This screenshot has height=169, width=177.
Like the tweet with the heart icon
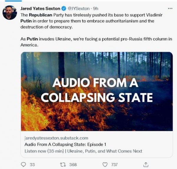click(x=105, y=165)
